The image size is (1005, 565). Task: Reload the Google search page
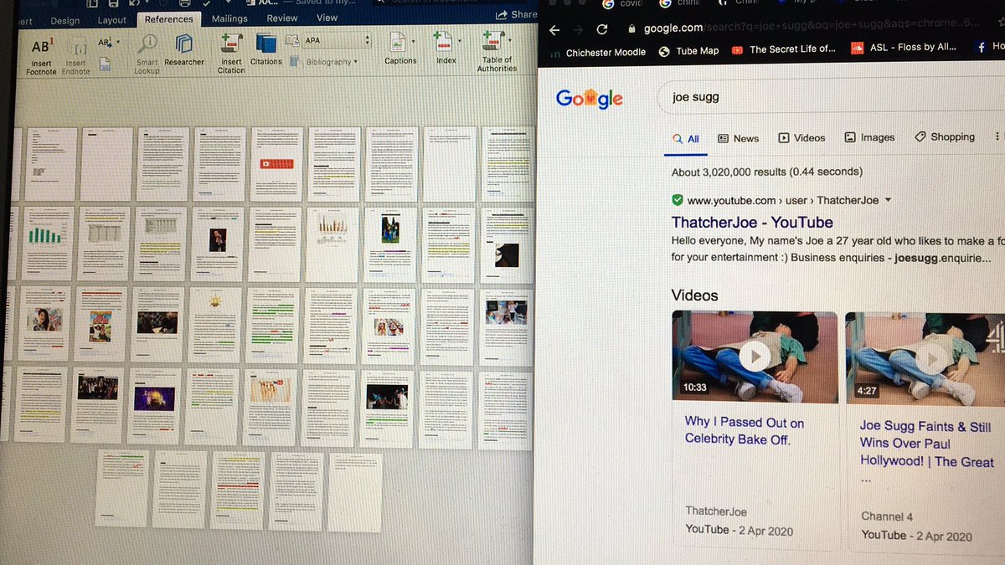[601, 29]
